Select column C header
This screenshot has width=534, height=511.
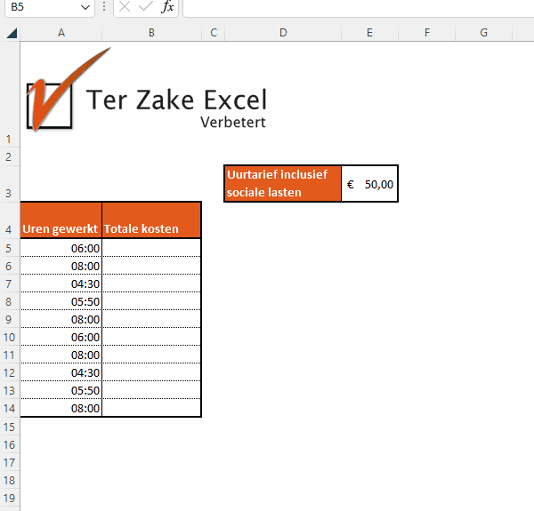click(x=214, y=33)
